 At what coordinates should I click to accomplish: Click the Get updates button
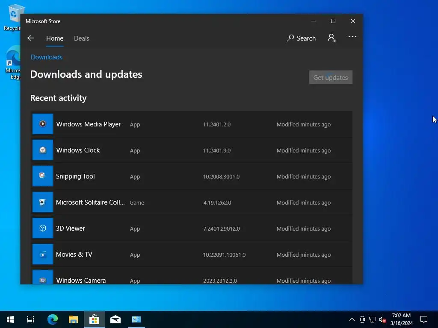click(331, 78)
